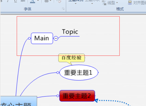Select the 重要主题1 oval topic

(x=79, y=73)
